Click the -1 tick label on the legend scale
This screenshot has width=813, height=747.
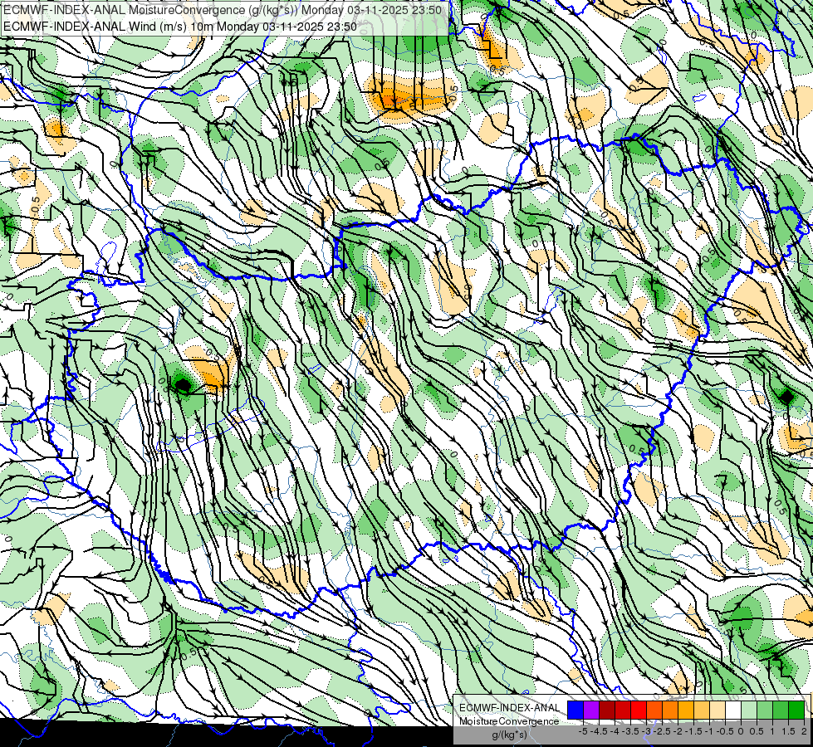[709, 731]
